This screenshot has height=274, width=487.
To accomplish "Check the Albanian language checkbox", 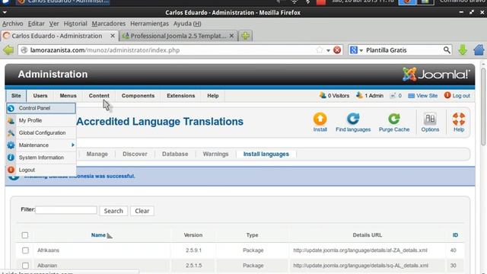I will [x=25, y=266].
